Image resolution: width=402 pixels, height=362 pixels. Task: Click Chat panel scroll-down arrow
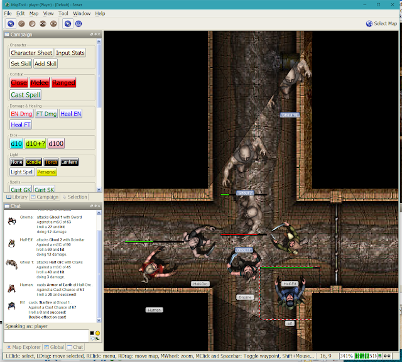[99, 320]
